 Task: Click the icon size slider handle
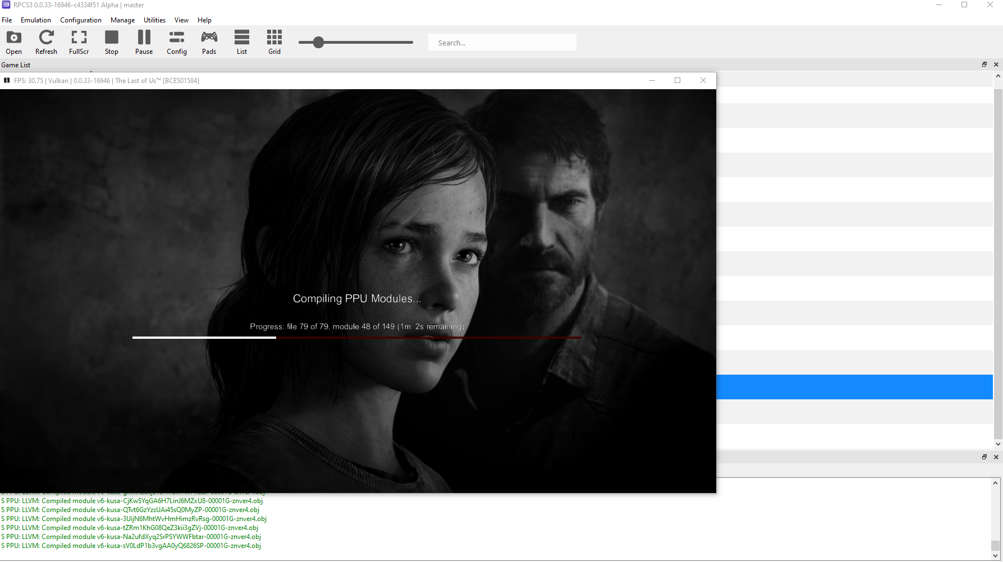(x=318, y=42)
